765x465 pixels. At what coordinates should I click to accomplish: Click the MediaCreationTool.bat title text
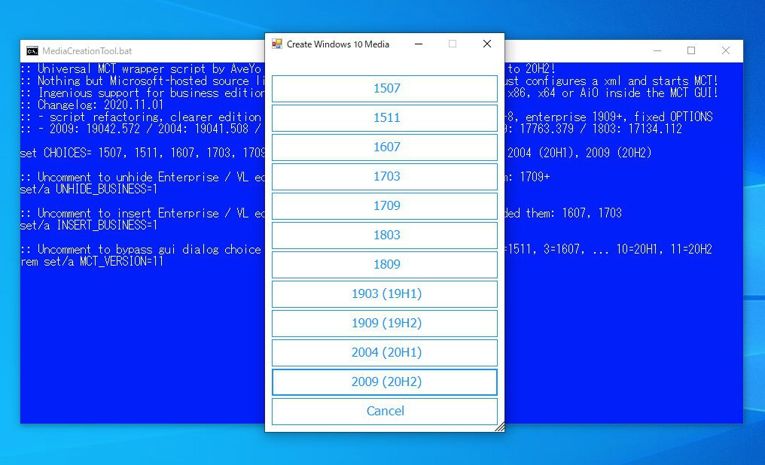(87, 51)
